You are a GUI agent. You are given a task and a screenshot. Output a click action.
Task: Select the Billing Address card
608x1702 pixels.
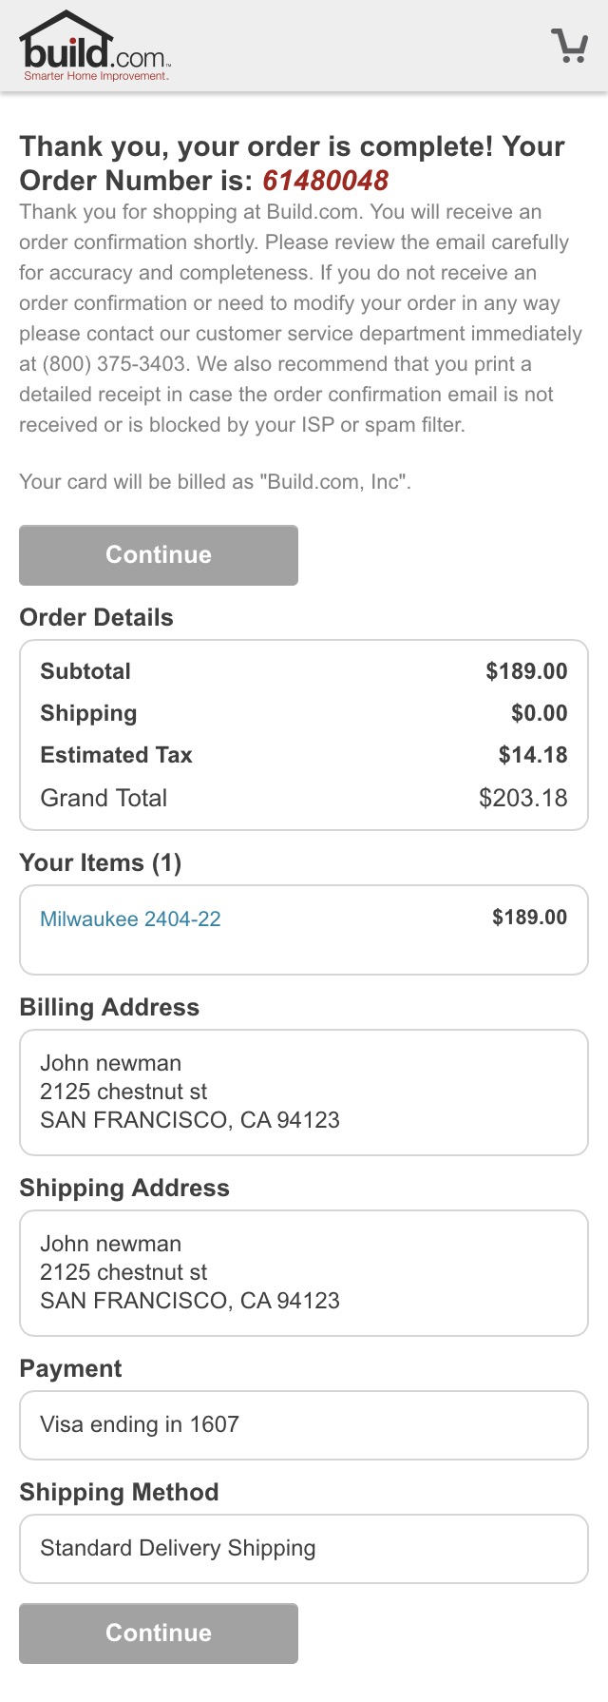tap(304, 1092)
